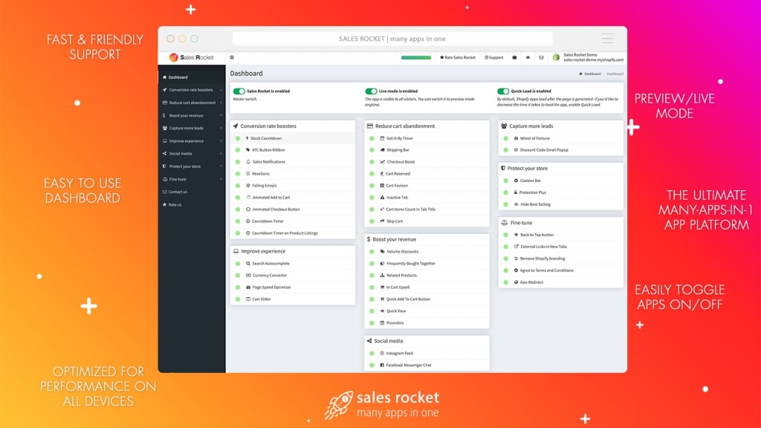Open Cart Items Count In Tab Title
This screenshot has width=761, height=428.
pyautogui.click(x=410, y=209)
